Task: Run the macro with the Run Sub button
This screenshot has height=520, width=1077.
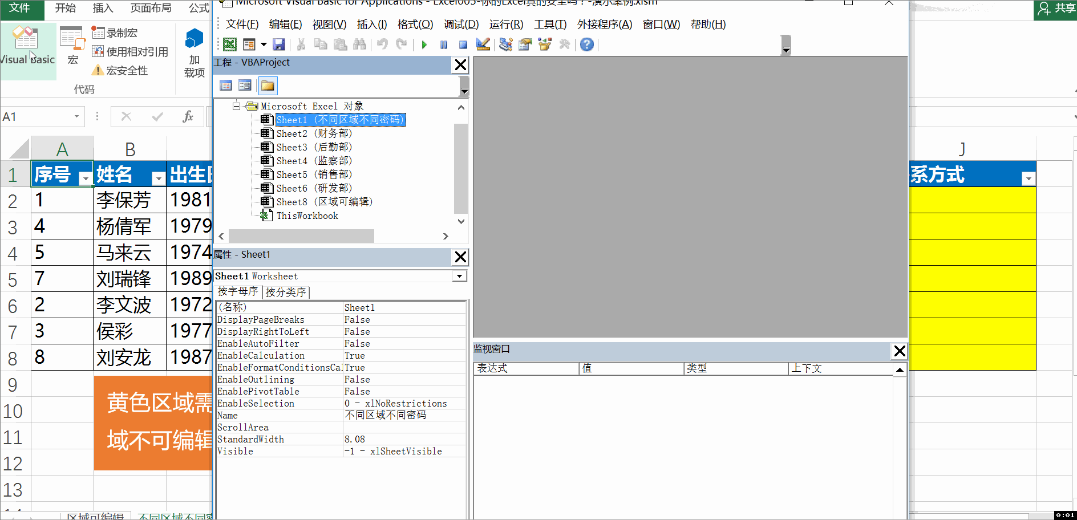Action: 424,44
